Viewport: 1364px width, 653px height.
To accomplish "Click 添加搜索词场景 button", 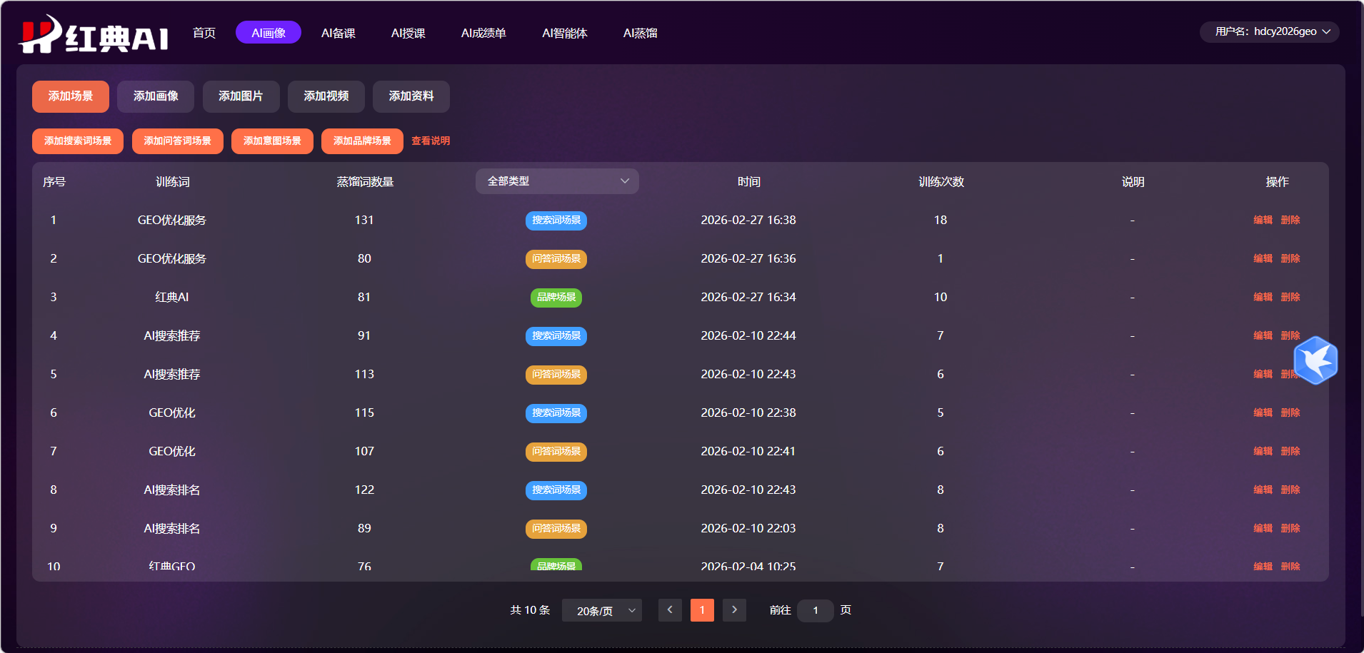I will [x=78, y=141].
